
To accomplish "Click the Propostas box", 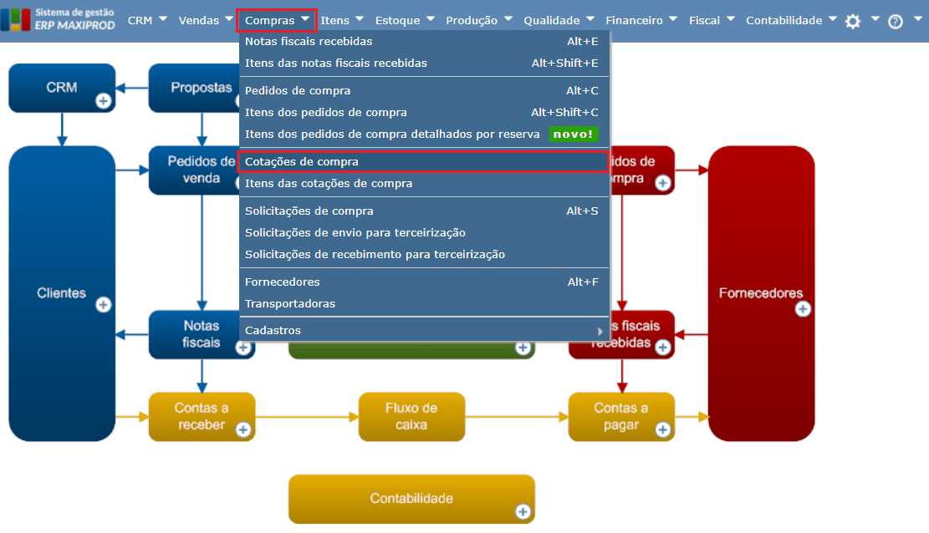I will 194,88.
